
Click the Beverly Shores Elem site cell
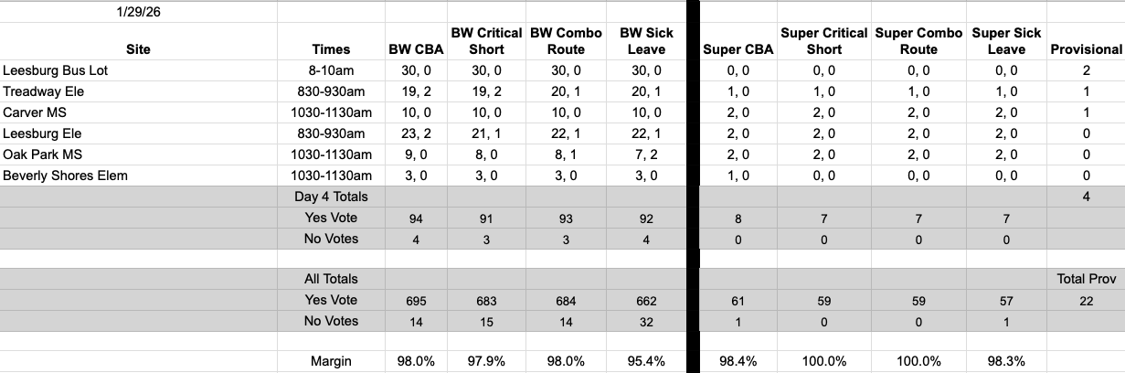65,176
